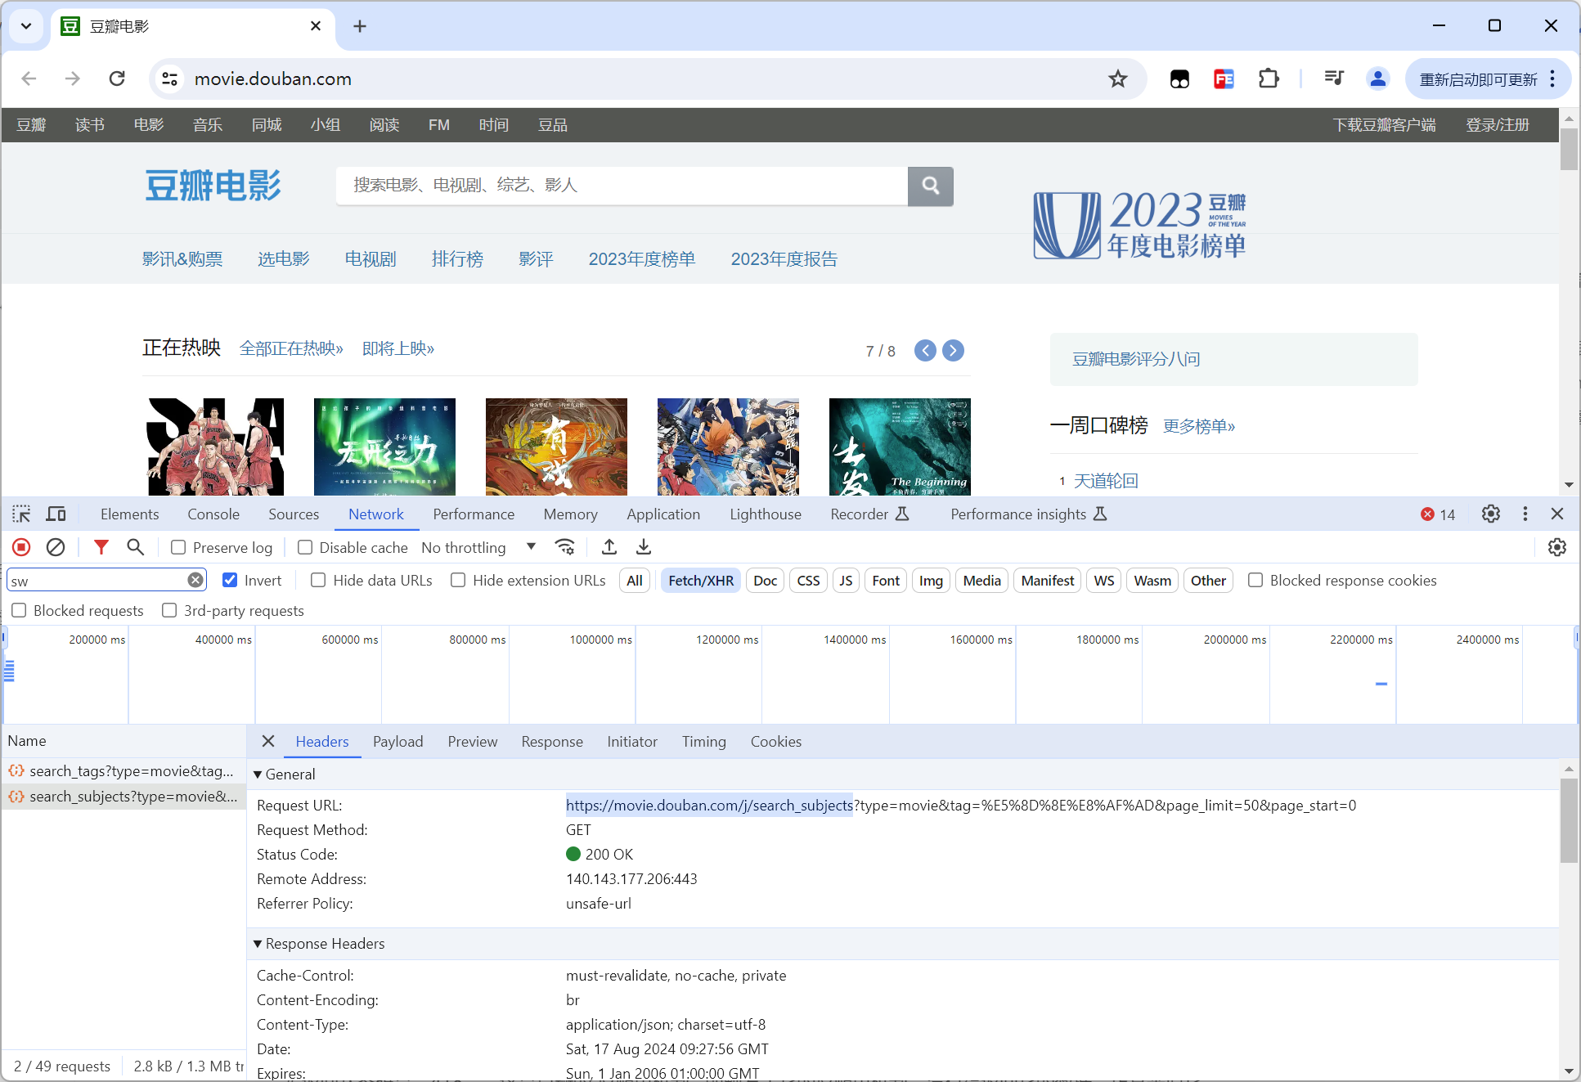The image size is (1581, 1082).
Task: Open network conditions wifi icon
Action: click(564, 547)
